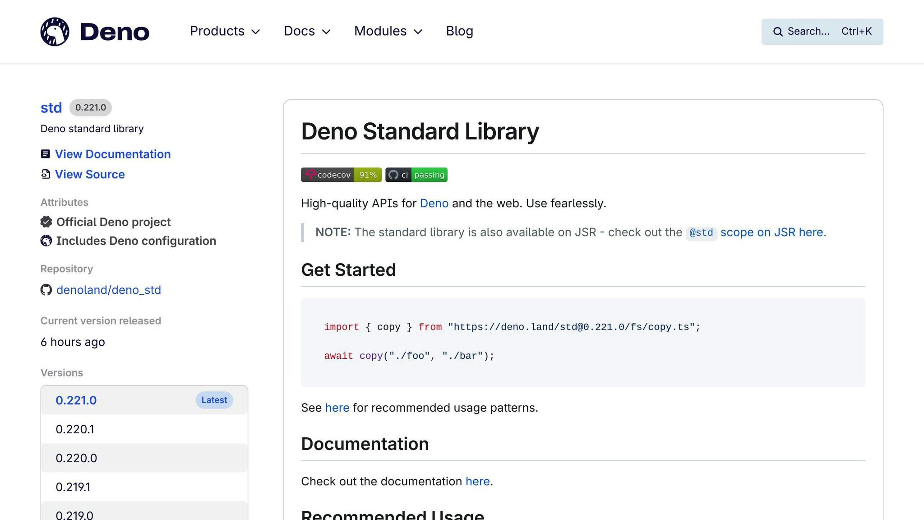Click the GitHub icon in the ci passing badge
The image size is (924, 520).
click(x=394, y=175)
